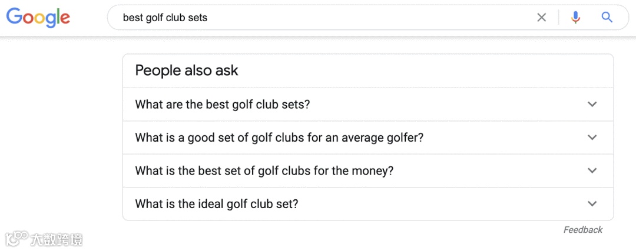Expand chevron for the average golfer question
This screenshot has height=251, width=636.
tap(592, 138)
